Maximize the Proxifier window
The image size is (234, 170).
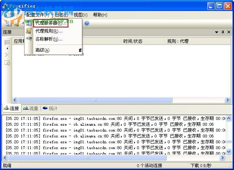[x=219, y=6]
